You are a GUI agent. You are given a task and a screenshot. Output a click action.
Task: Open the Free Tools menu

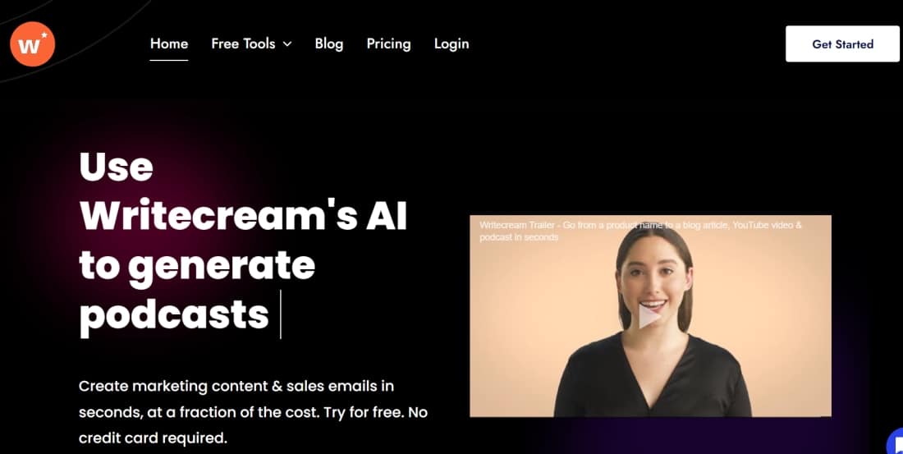coord(251,44)
